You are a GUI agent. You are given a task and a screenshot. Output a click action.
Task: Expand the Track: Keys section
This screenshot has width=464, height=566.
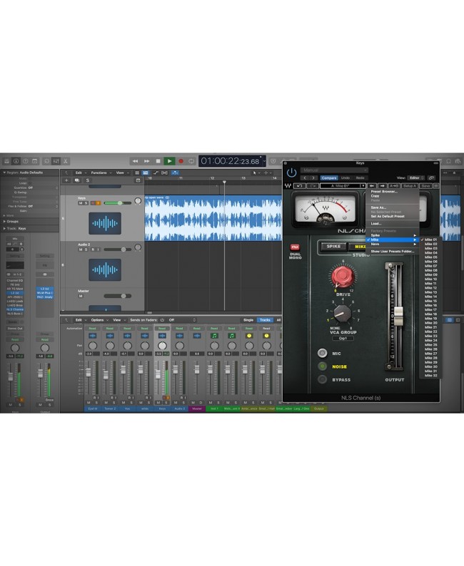(4, 229)
